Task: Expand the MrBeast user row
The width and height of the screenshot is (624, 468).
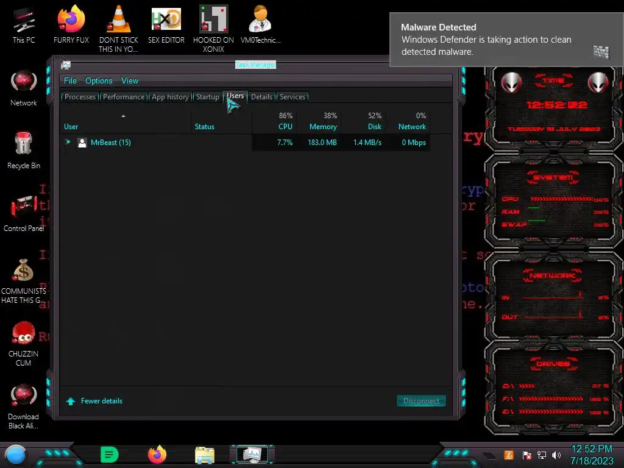Action: (x=68, y=142)
